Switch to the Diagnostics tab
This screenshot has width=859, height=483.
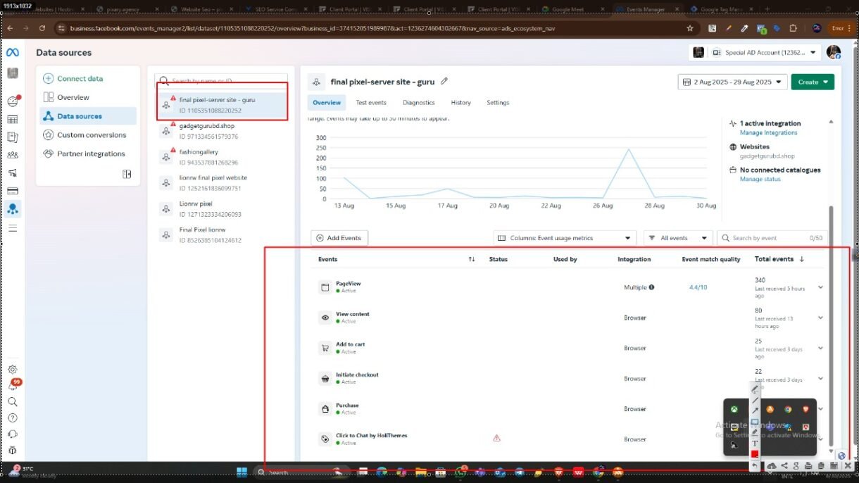418,103
